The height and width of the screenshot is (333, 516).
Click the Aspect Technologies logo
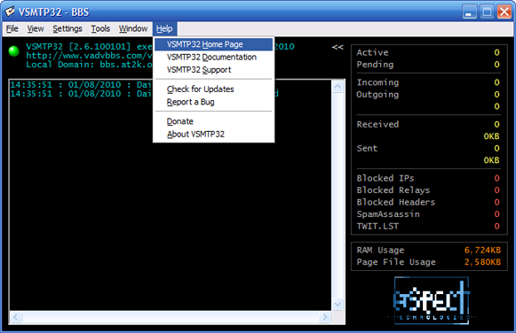[432, 300]
